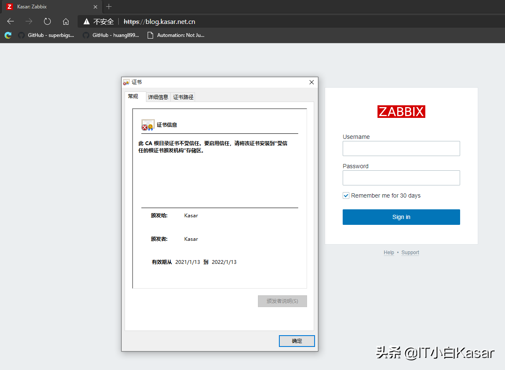505x370 pixels.
Task: Switch to the 详细信息 tab
Action: (158, 97)
